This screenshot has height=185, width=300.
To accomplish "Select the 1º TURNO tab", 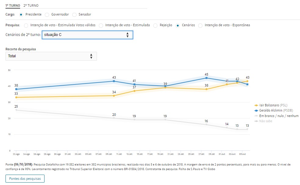I will coord(13,5).
